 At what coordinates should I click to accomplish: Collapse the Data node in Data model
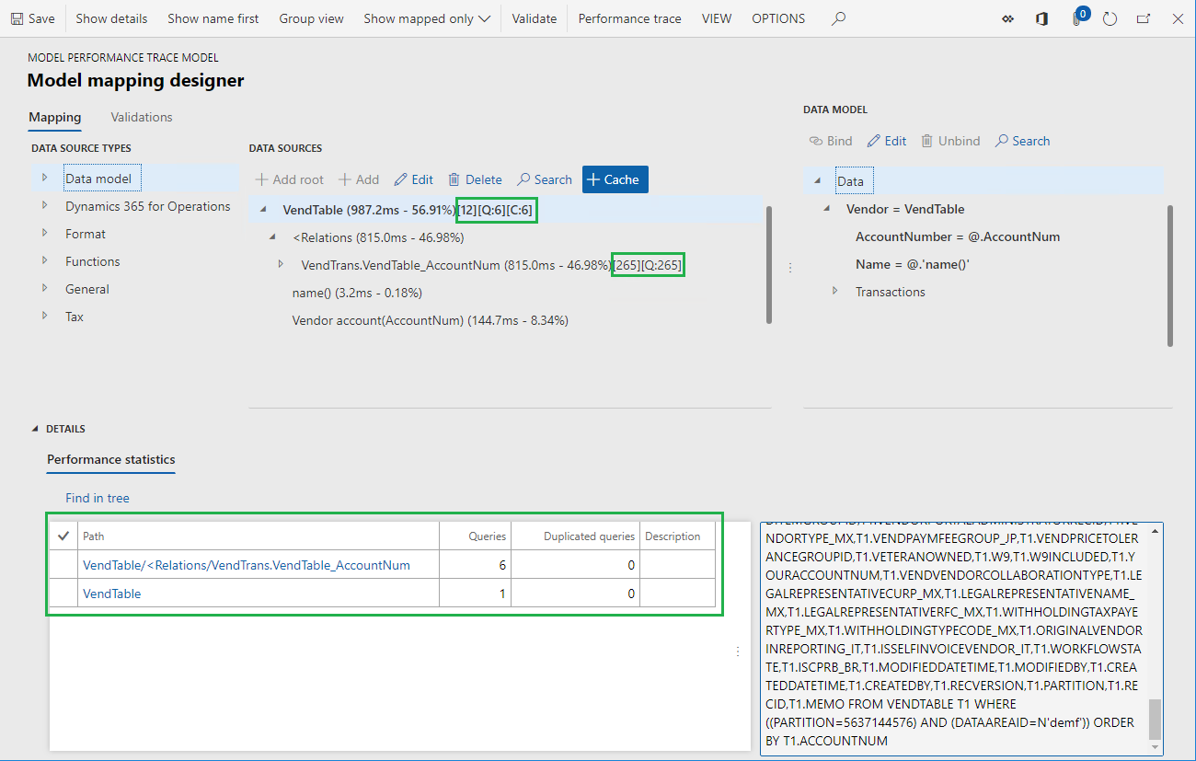pos(817,180)
